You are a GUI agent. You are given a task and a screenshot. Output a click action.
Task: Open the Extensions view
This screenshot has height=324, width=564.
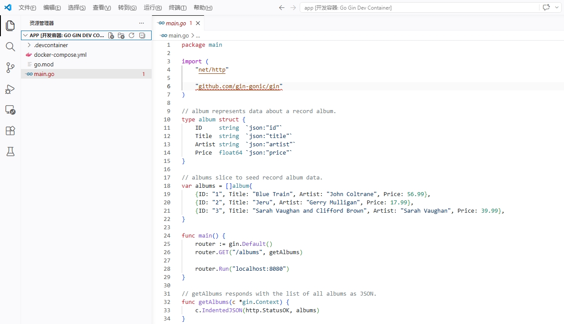pyautogui.click(x=10, y=131)
